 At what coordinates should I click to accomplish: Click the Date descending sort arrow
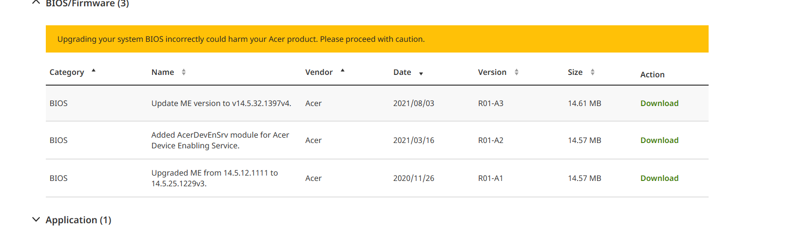coord(421,73)
